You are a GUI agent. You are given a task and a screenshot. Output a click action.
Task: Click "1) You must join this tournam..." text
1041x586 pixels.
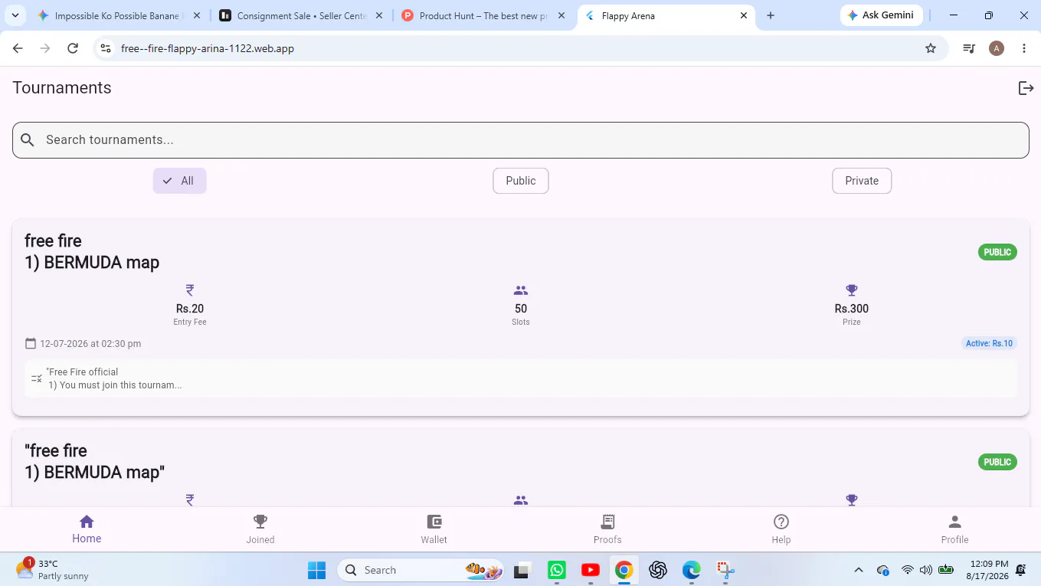[x=115, y=385]
